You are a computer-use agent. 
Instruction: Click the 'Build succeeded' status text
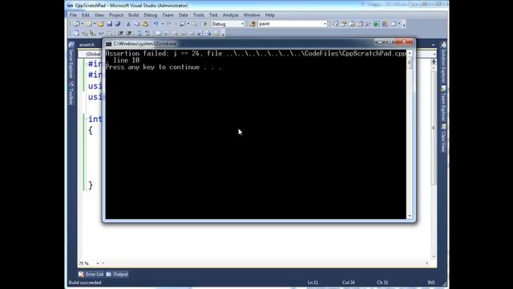point(85,283)
